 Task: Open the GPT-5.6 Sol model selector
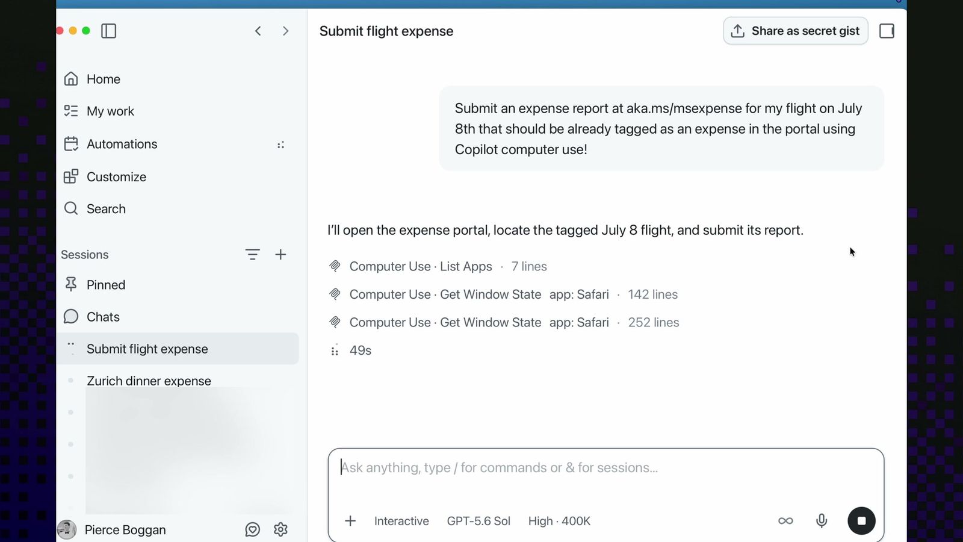pos(478,521)
